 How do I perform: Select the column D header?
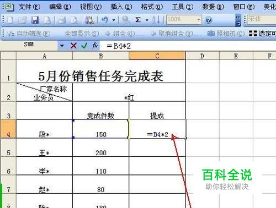click(x=202, y=56)
